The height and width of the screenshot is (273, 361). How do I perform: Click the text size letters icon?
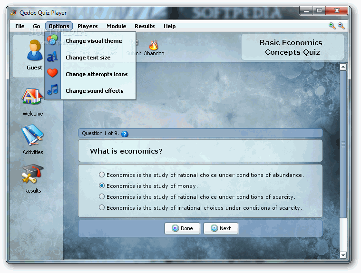(x=52, y=57)
